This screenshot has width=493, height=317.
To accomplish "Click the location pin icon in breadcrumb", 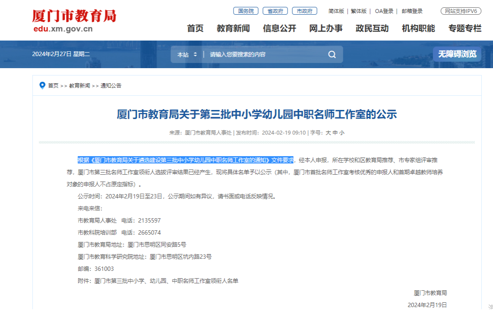I will [42, 85].
